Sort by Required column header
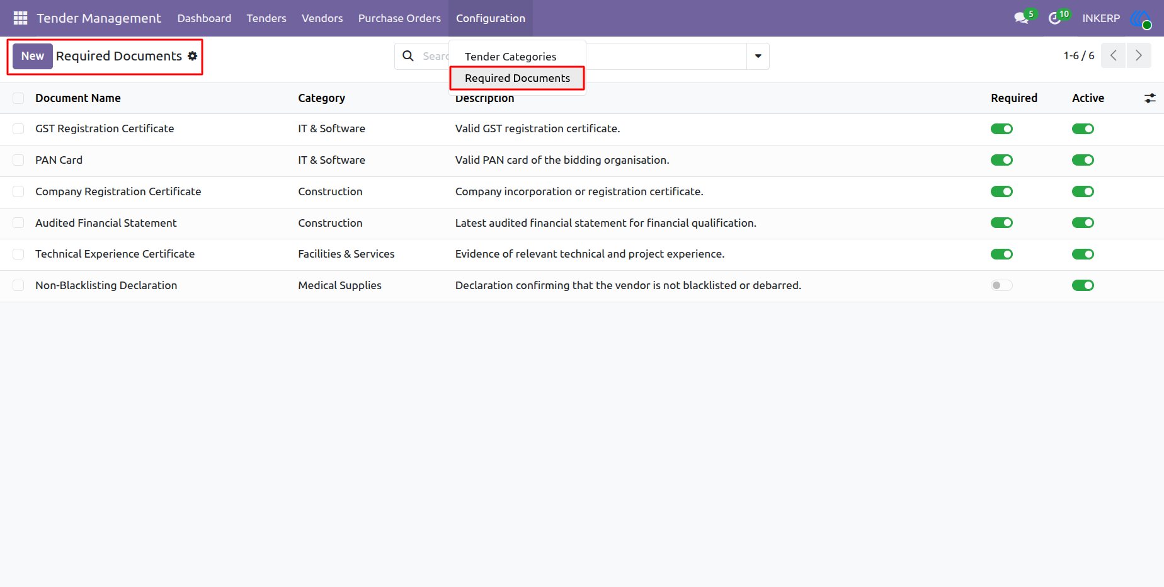 click(x=1013, y=98)
